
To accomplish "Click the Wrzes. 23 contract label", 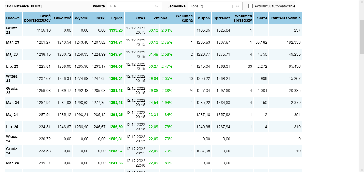I will click(x=12, y=78).
